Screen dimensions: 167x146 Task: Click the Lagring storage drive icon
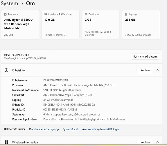coord(126,15)
